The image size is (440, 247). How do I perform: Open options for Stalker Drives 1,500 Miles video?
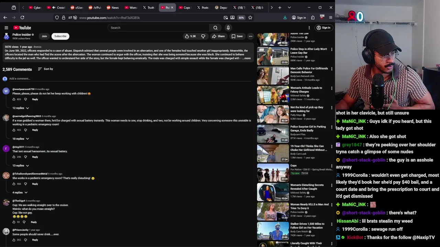(x=332, y=224)
